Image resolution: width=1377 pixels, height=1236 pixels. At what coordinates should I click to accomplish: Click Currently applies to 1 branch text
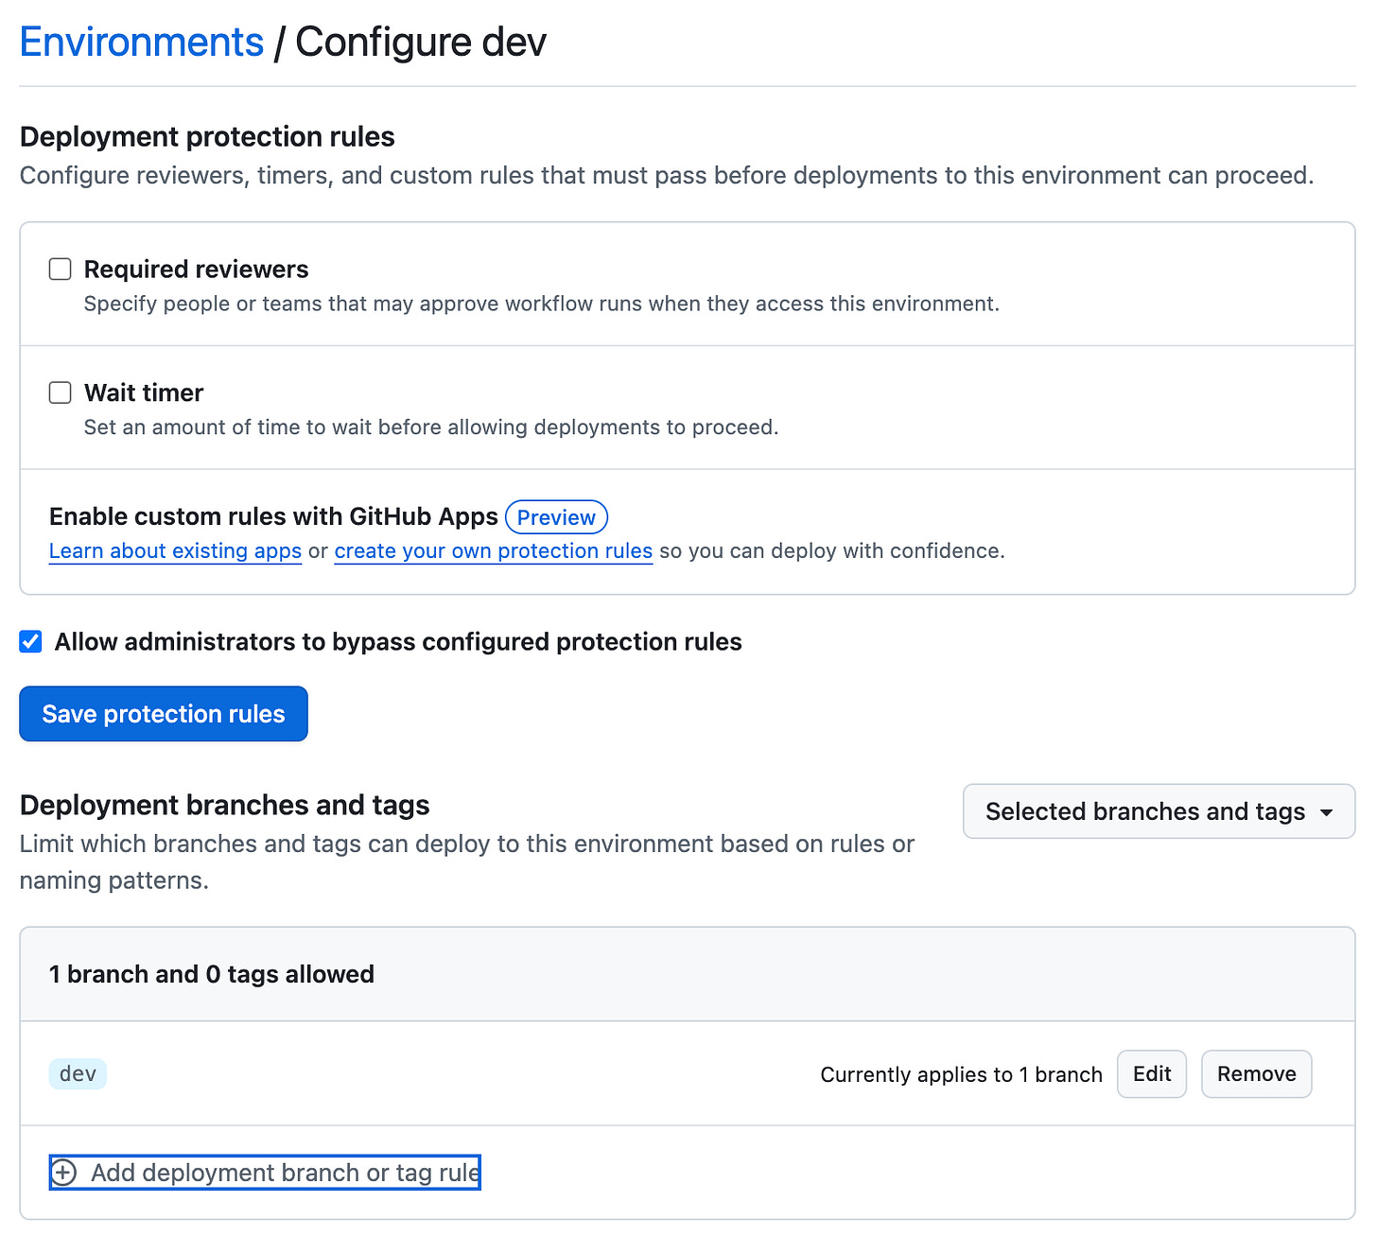pyautogui.click(x=961, y=1074)
